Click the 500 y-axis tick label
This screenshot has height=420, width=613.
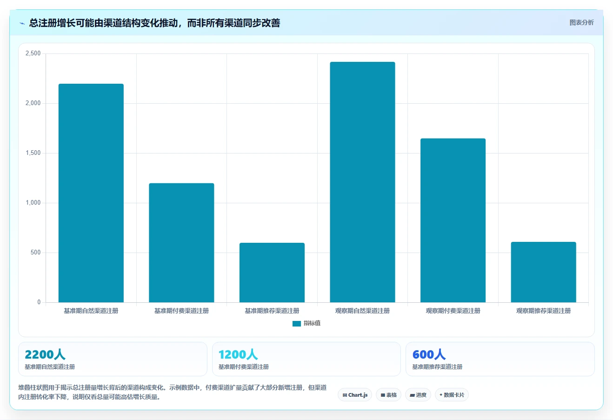(36, 253)
